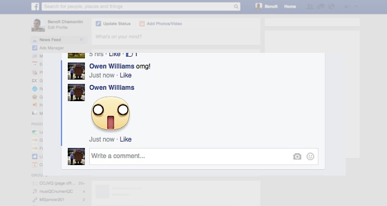
Task: Click What's on your mind field
Action: [176, 37]
